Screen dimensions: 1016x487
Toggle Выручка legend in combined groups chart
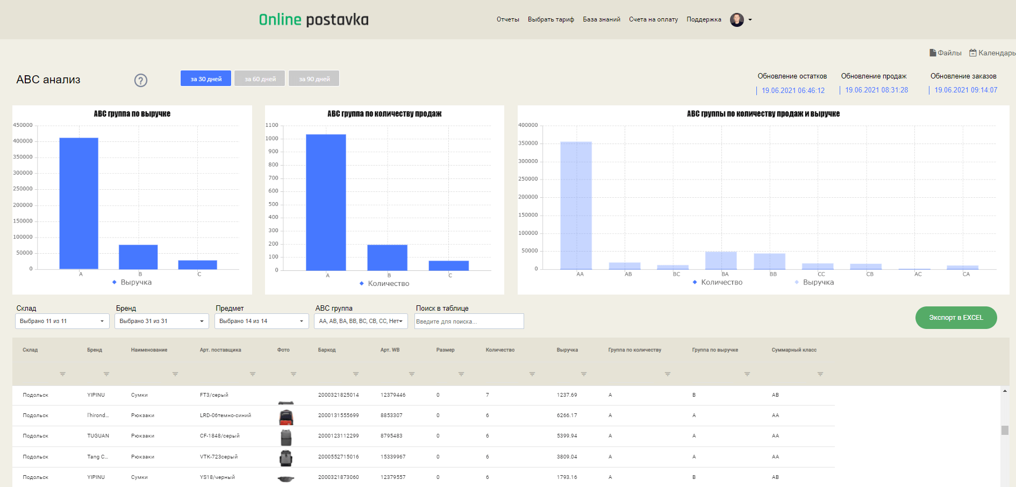[x=814, y=282]
